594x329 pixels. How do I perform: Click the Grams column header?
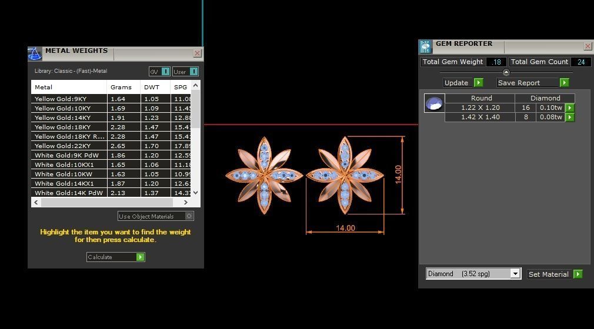124,87
